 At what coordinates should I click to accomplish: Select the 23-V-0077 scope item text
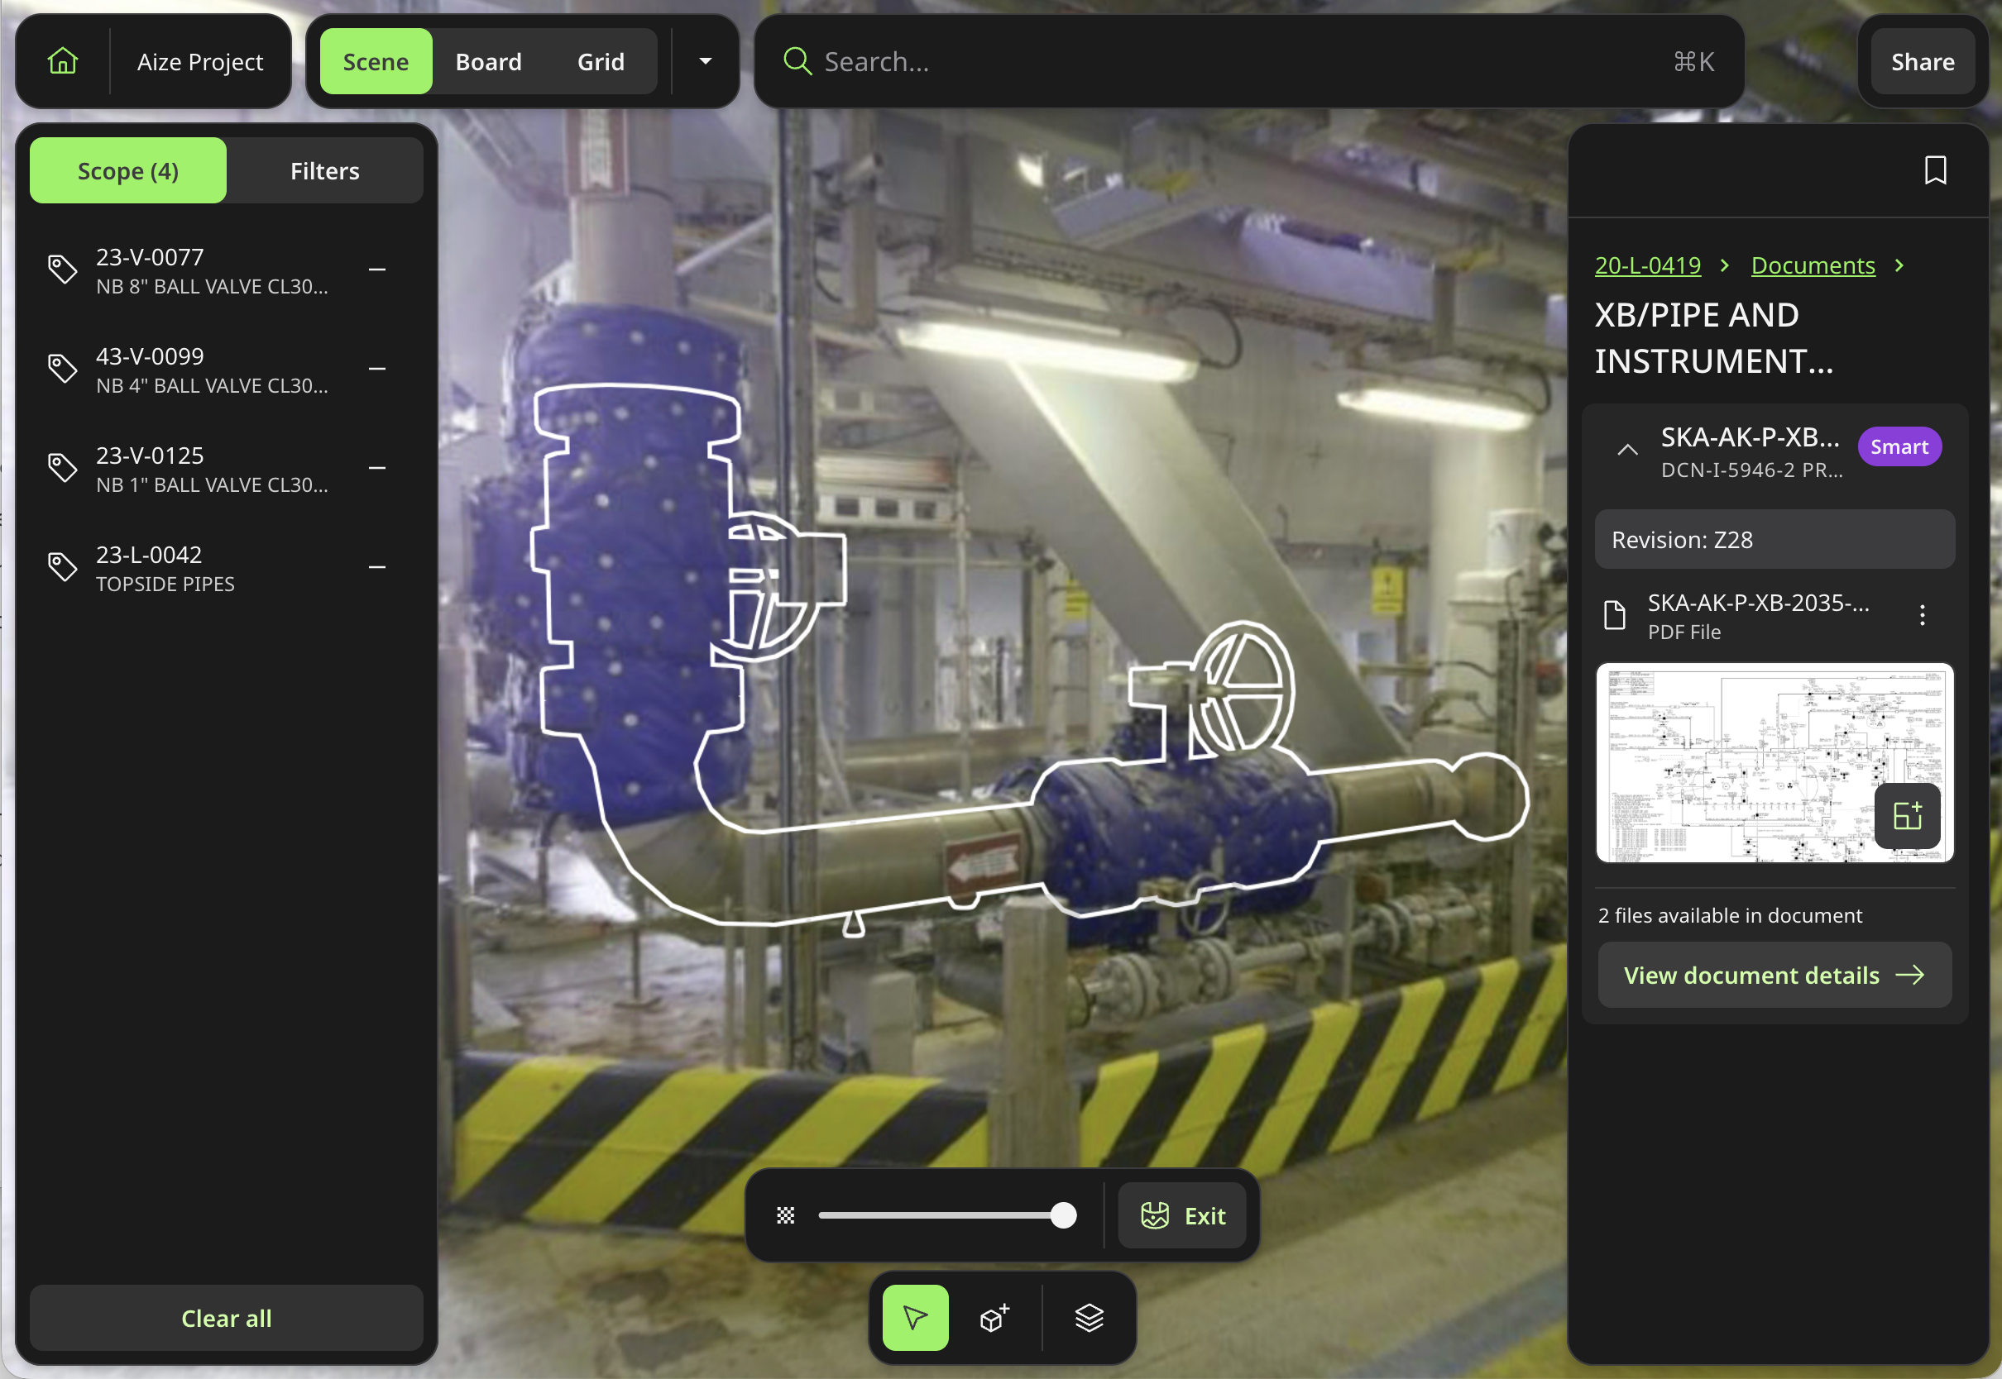point(212,271)
